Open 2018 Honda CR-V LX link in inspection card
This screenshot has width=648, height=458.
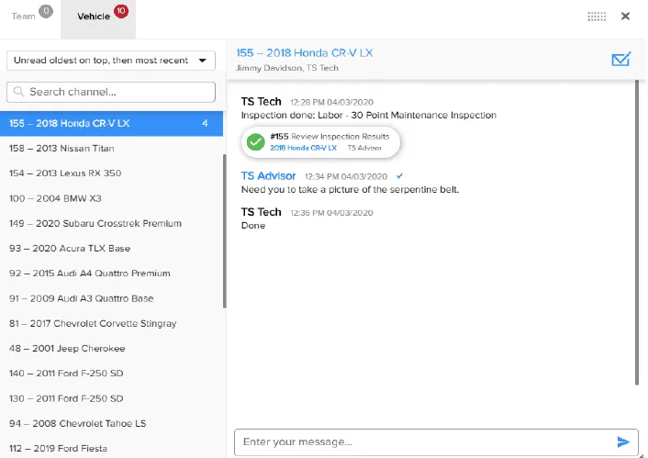pyautogui.click(x=303, y=148)
